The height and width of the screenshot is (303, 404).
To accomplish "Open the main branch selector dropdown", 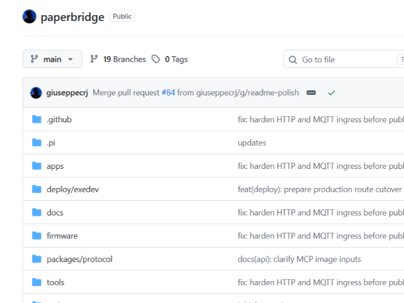I will (52, 59).
